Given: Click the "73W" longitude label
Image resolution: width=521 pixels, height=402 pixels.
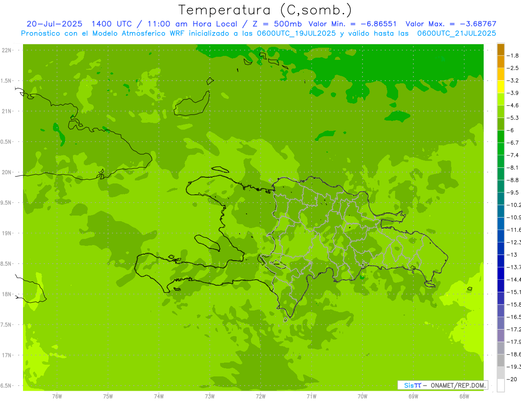Looking at the screenshot, I should 210,396.
